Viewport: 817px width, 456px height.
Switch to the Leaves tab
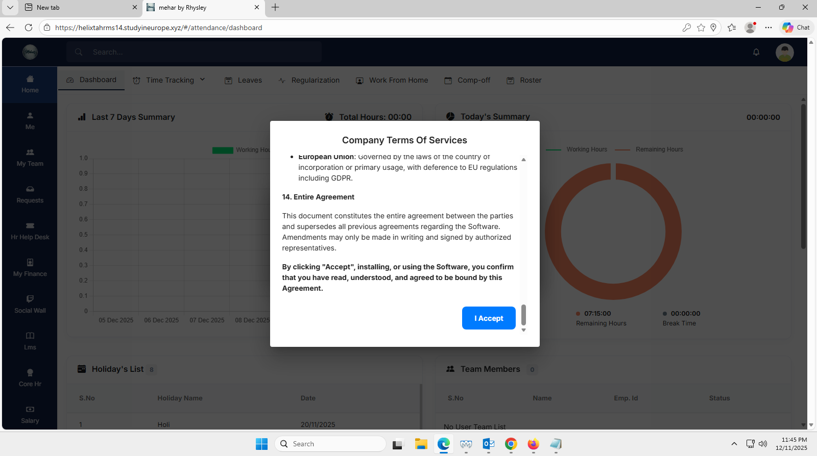point(244,80)
